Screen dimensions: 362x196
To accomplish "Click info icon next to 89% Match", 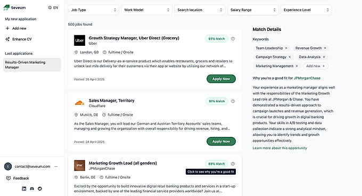I will (233, 164).
